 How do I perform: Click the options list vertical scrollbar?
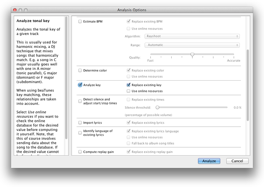point(248,85)
